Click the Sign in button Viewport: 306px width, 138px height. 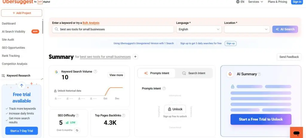297,2
